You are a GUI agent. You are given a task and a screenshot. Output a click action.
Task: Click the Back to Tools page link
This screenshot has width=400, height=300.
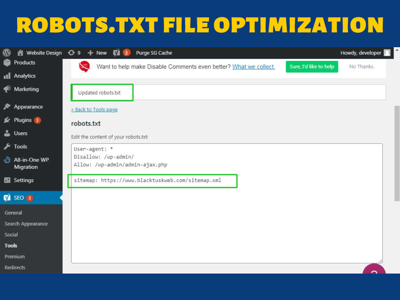[94, 110]
